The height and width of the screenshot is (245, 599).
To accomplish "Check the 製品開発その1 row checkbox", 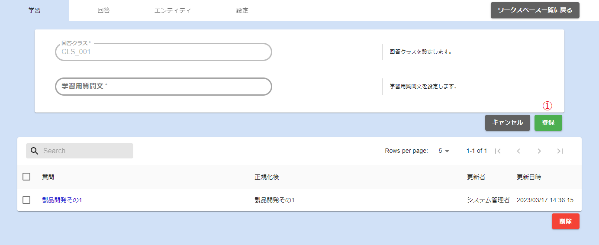I will tap(26, 200).
